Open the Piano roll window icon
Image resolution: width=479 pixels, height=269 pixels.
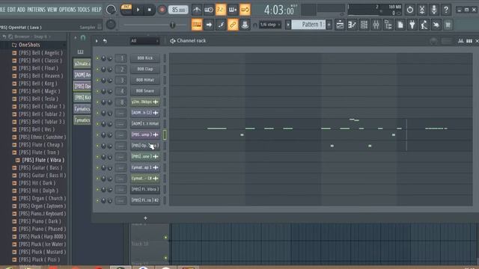(352, 25)
